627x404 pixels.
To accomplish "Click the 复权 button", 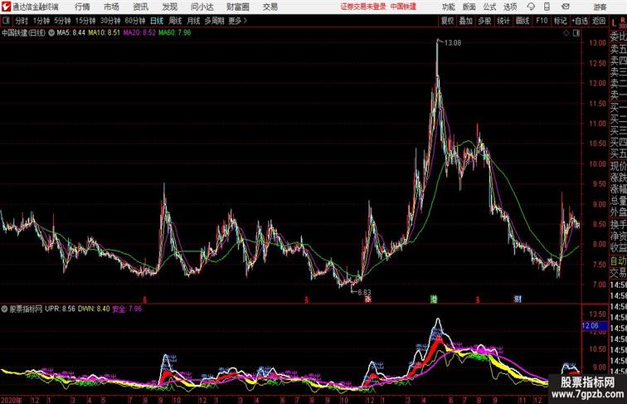I will [x=447, y=21].
